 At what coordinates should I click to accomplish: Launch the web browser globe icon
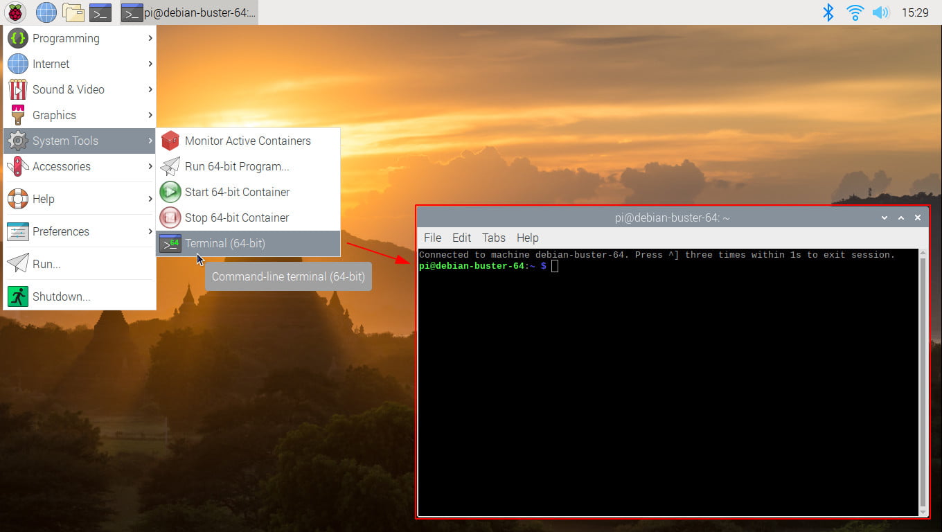pyautogui.click(x=46, y=12)
